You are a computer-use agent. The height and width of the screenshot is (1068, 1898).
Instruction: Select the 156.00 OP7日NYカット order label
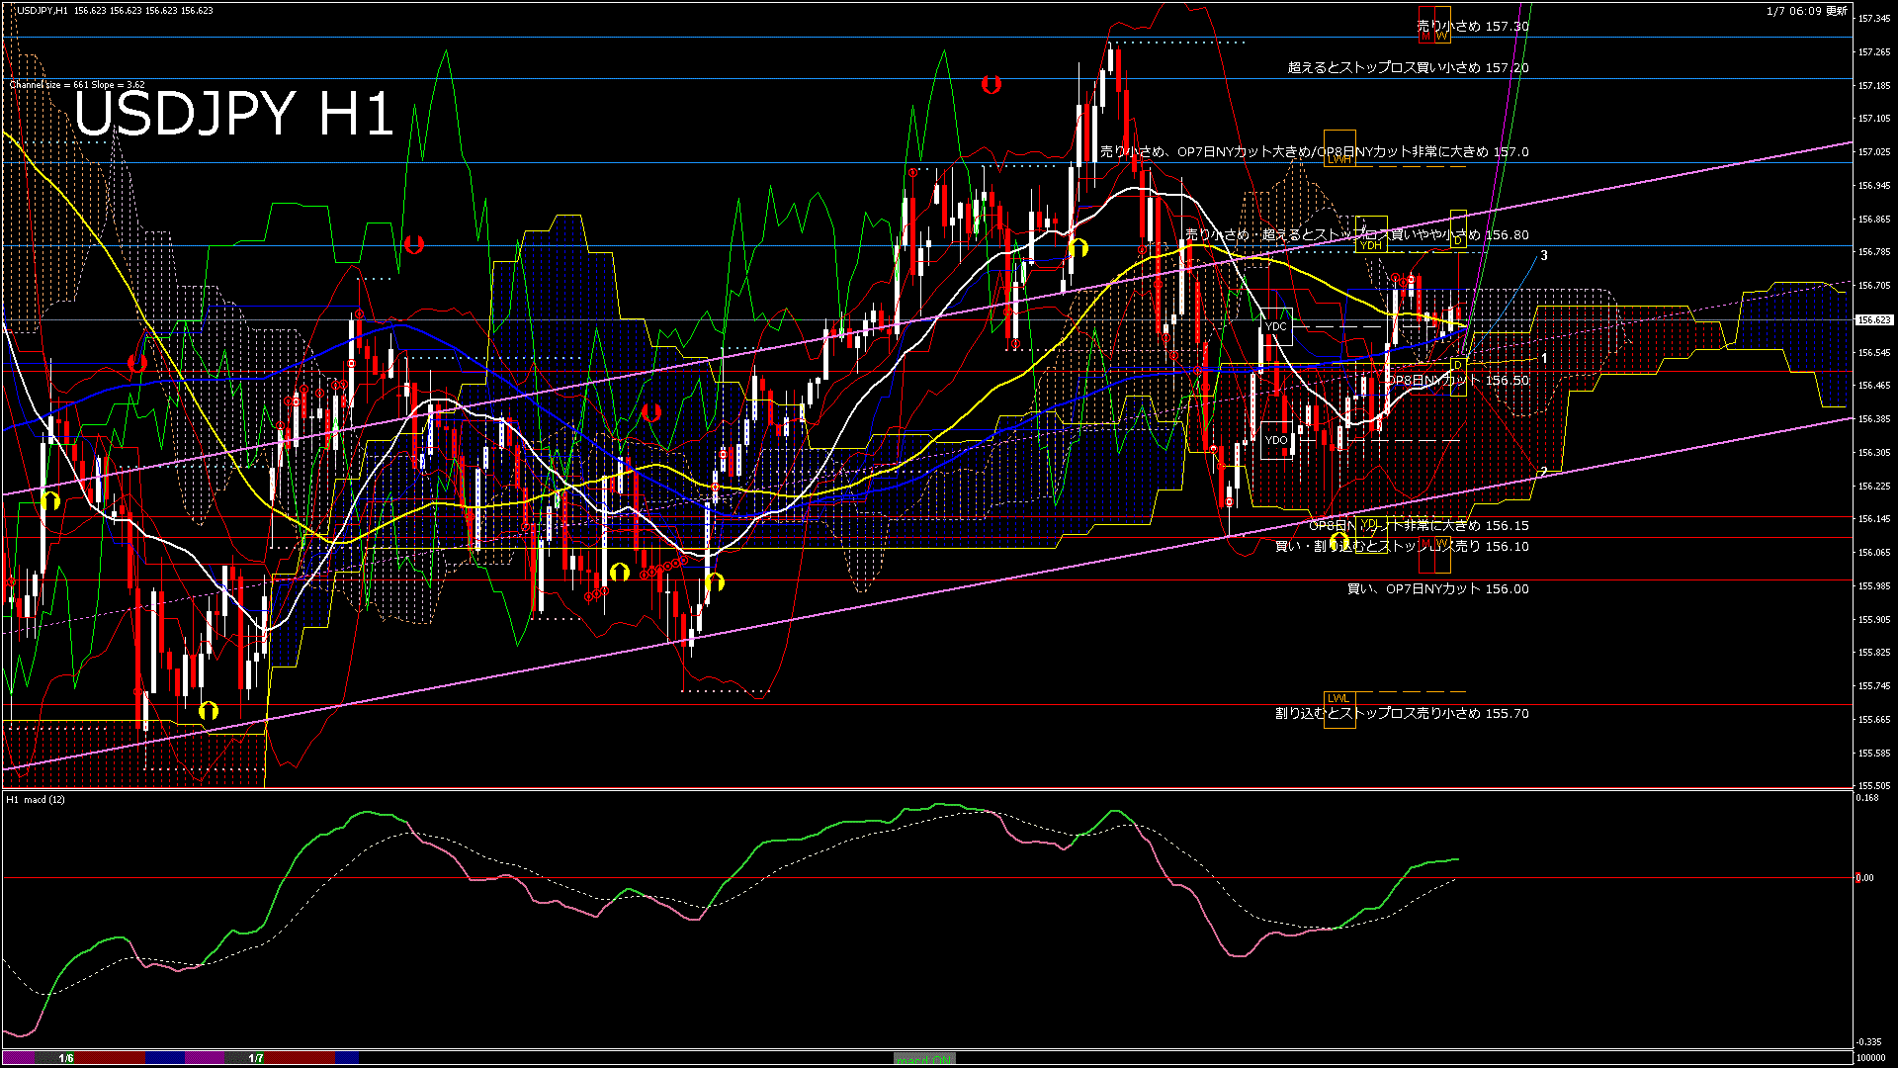[x=1437, y=588]
